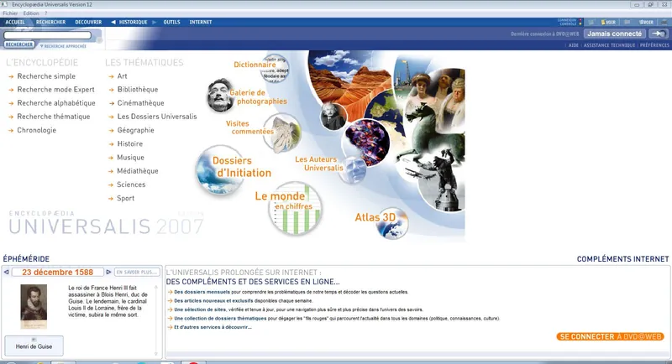Viewport: 672px width, 364px height.
Task: Open the Dictionnaire bubble
Action: [x=275, y=67]
